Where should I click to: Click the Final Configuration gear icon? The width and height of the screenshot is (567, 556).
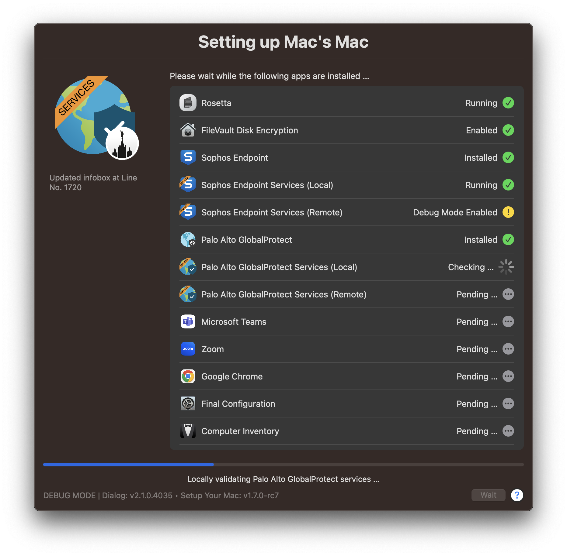coord(188,403)
